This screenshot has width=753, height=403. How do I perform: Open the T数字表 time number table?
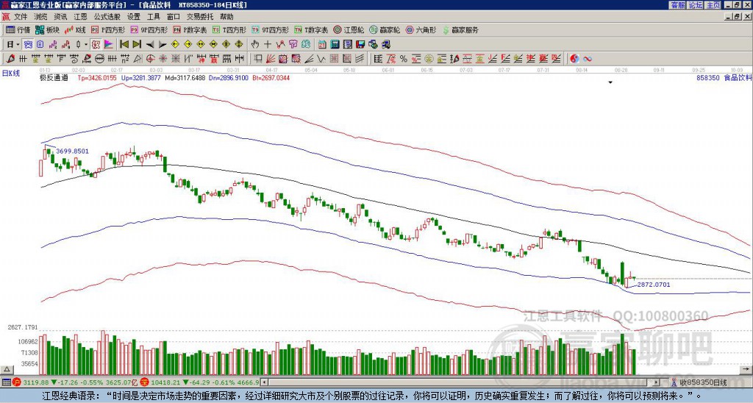(311, 29)
